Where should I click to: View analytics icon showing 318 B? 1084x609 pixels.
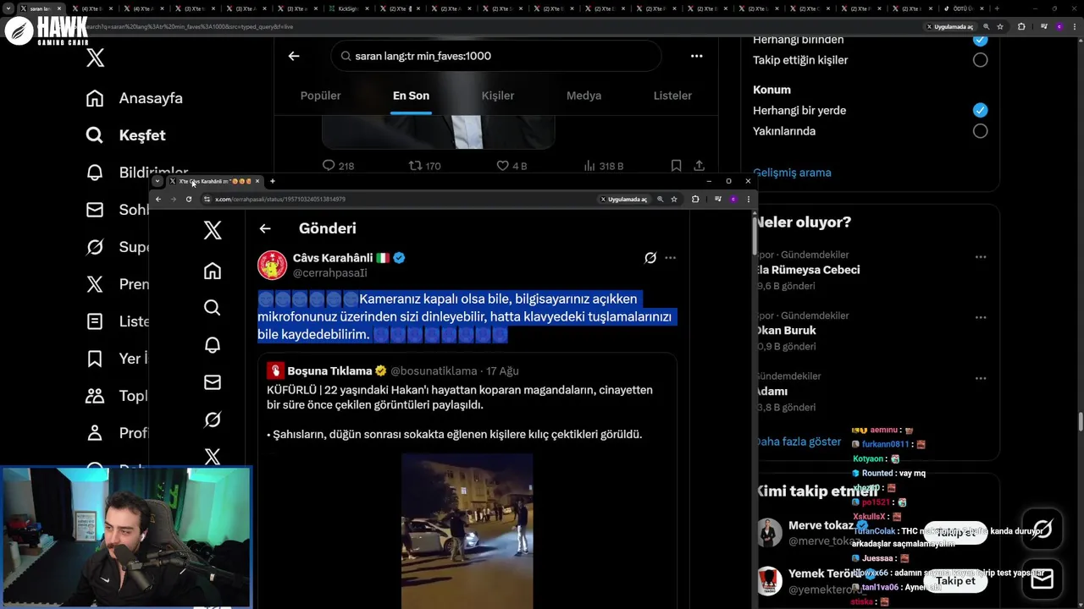pyautogui.click(x=589, y=166)
